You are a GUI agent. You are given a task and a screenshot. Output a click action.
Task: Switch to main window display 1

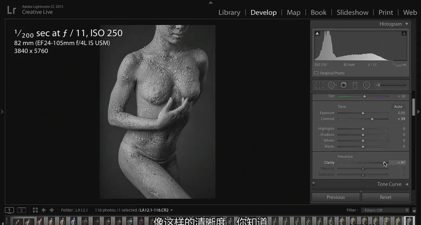coord(9,210)
